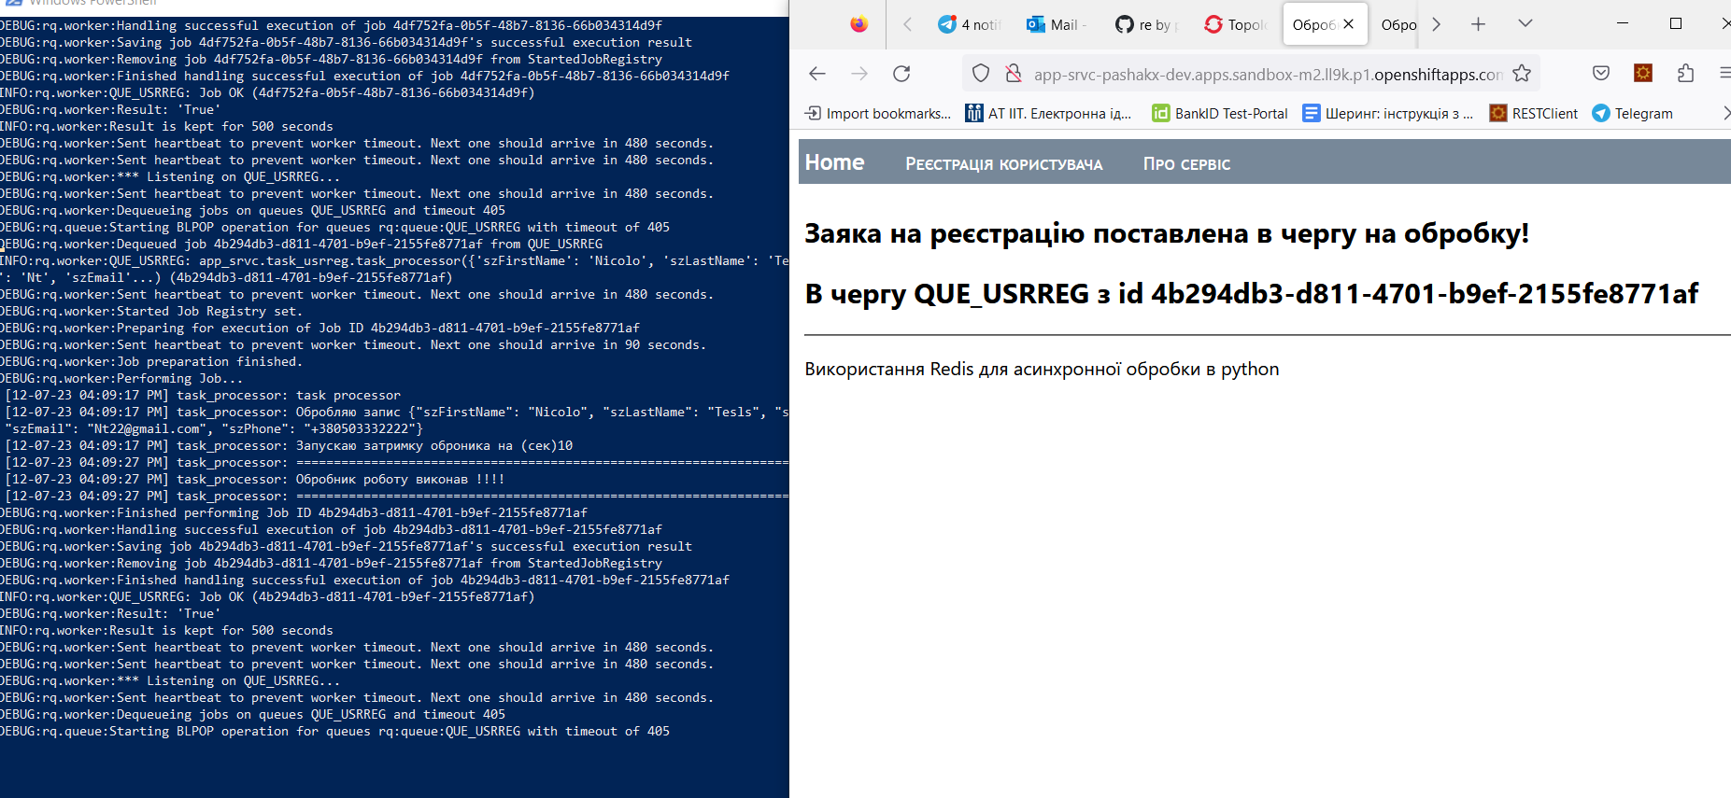Screen dimensions: 1731x798
Task: Open the Реєстрація користувача page
Action: (1003, 164)
